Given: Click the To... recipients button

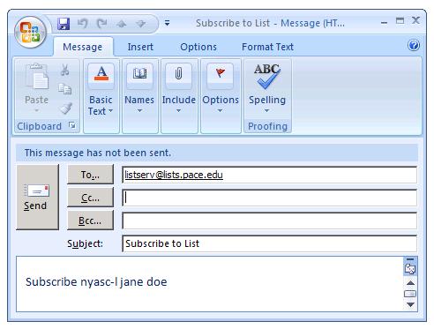Looking at the screenshot, I should pos(90,175).
